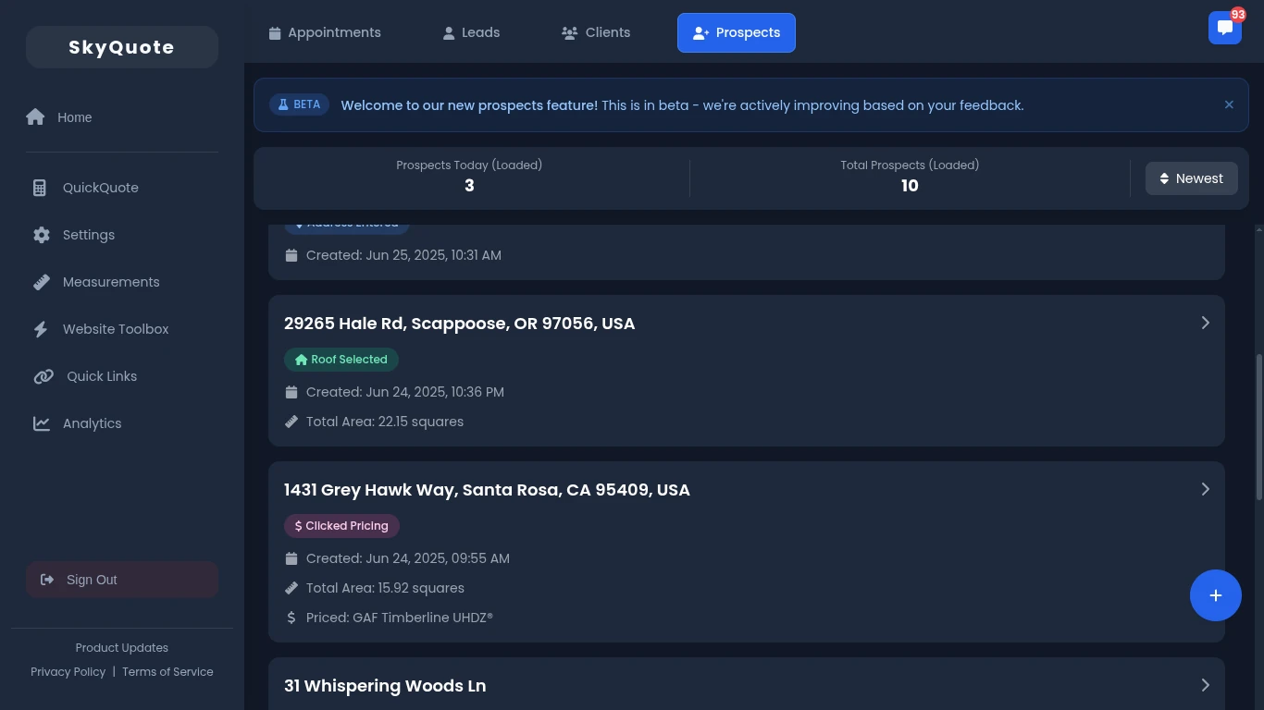Open Website Toolbox from the sidebar
1264x710 pixels.
coord(122,329)
